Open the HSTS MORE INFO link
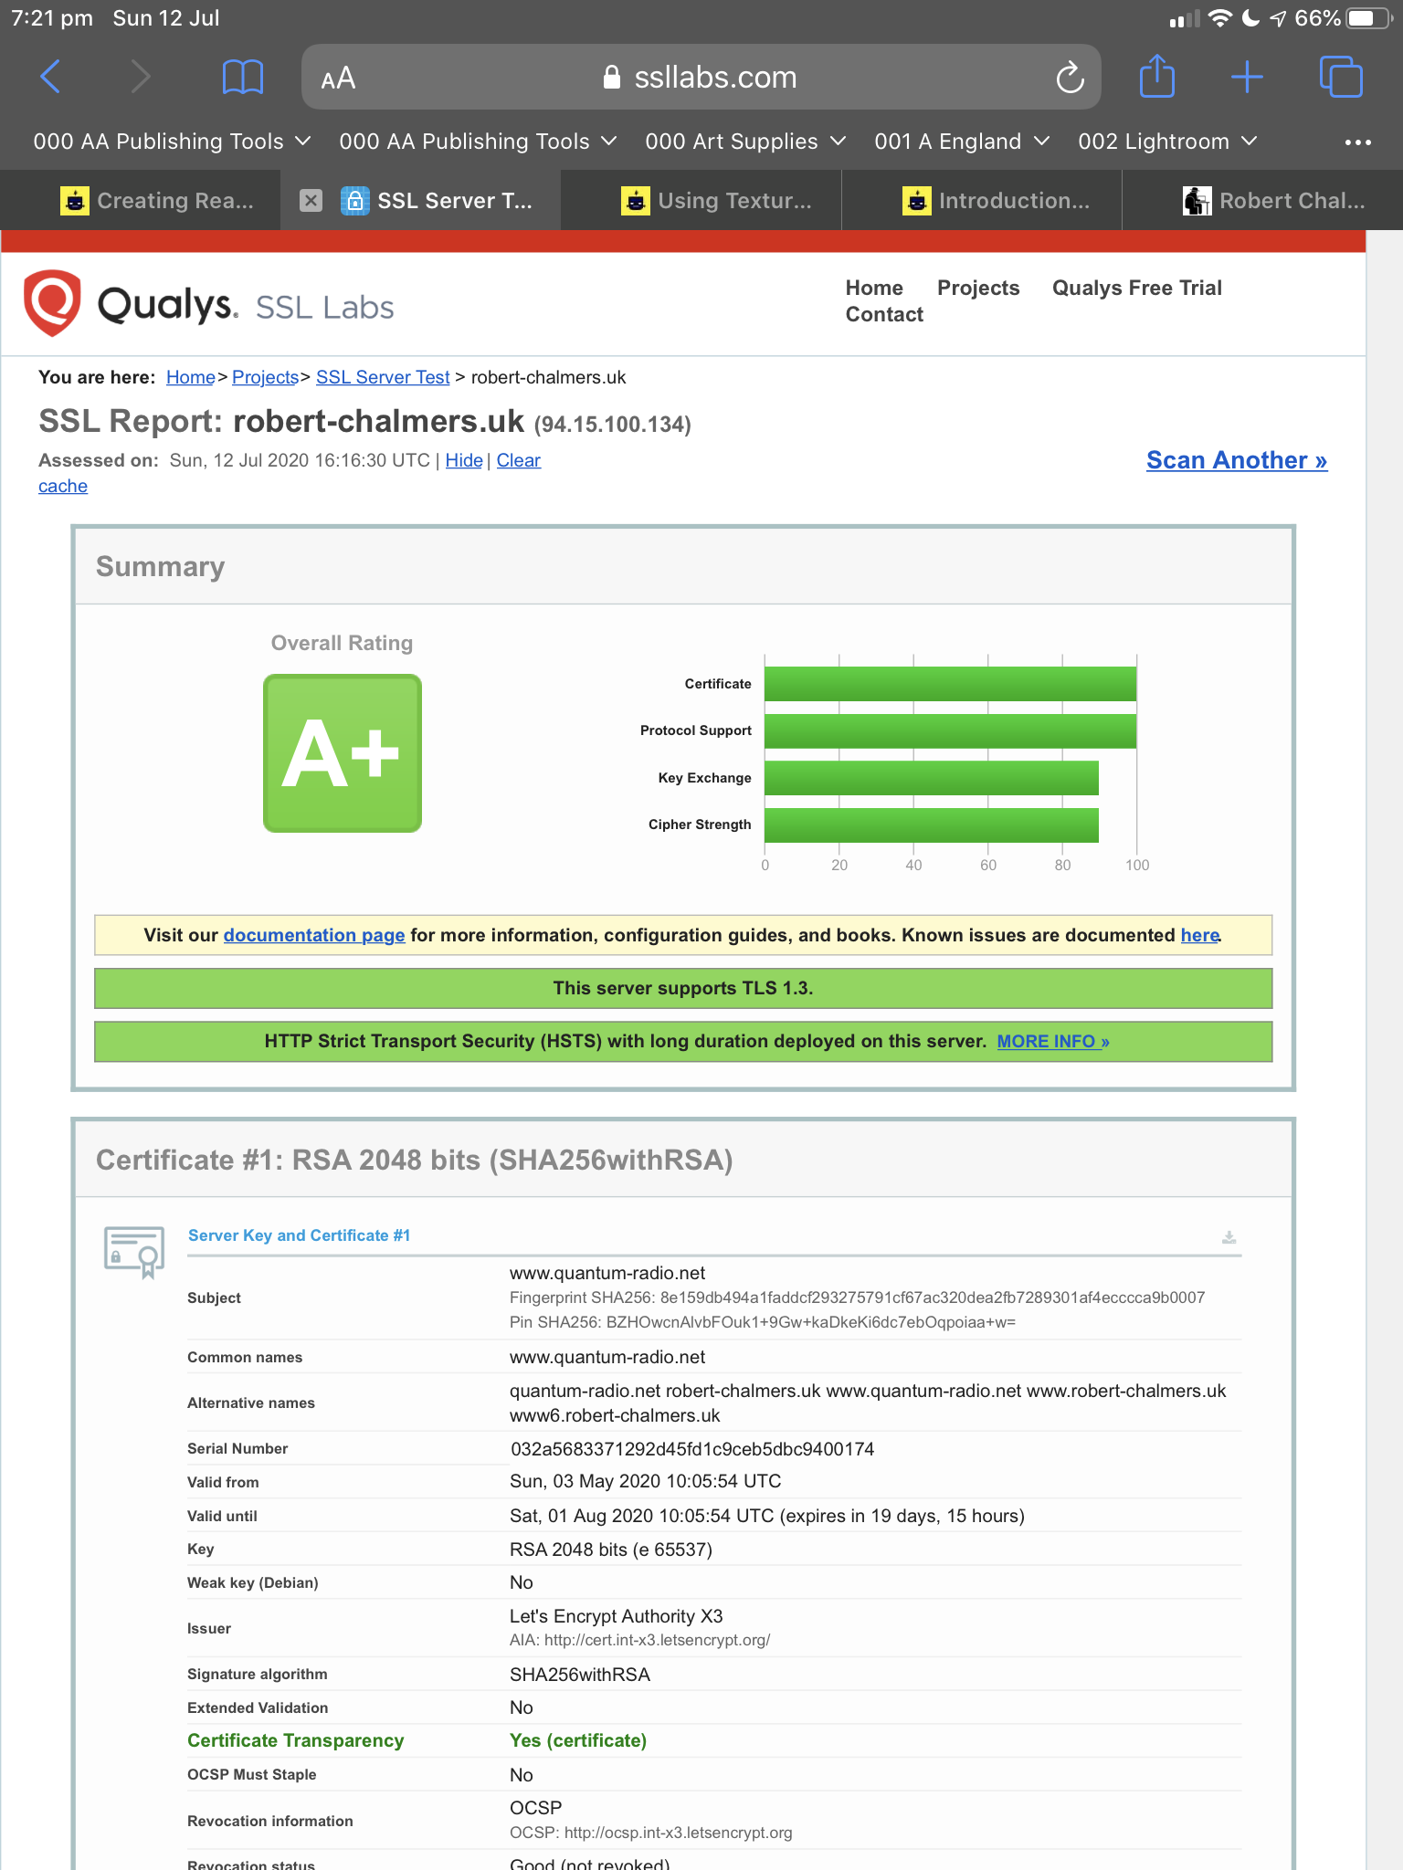Screen dimensions: 1403x1870 click(x=1053, y=1041)
